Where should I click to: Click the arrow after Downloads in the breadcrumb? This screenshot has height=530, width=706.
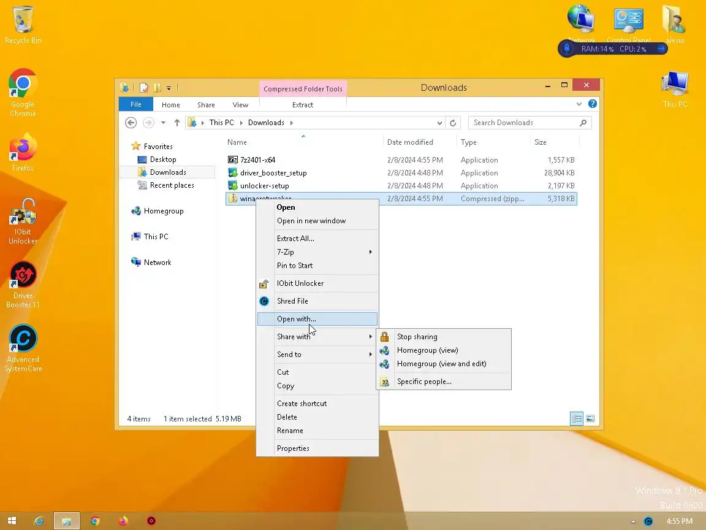(x=292, y=123)
